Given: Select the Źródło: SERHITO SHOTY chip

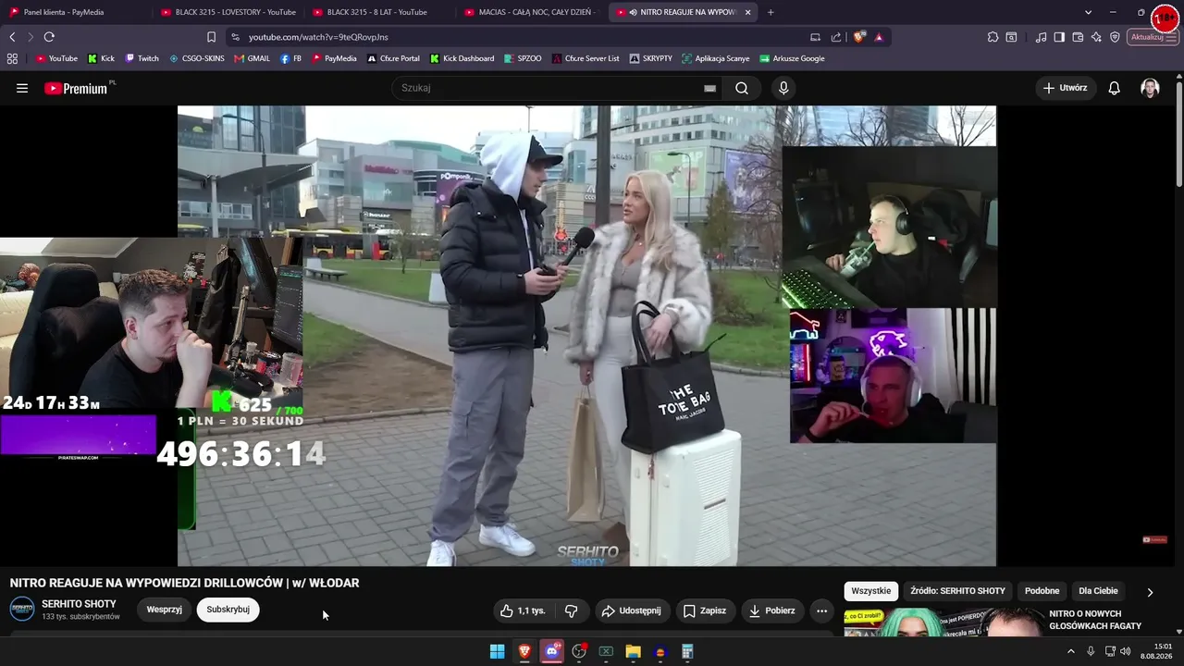Looking at the screenshot, I should [957, 591].
